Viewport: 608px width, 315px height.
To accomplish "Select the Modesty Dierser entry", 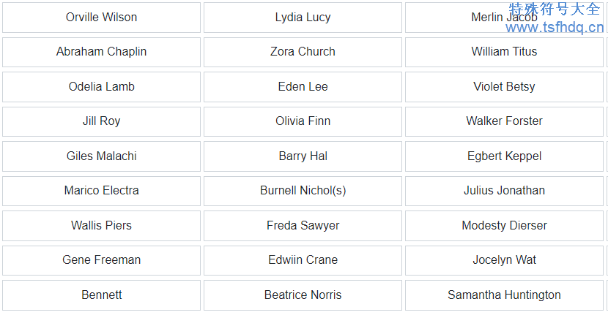I will pyautogui.click(x=504, y=226).
